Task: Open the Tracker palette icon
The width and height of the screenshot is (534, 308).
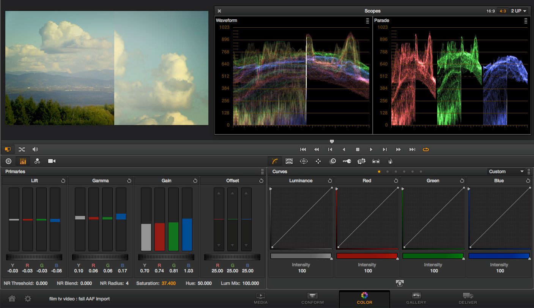Action: point(318,161)
